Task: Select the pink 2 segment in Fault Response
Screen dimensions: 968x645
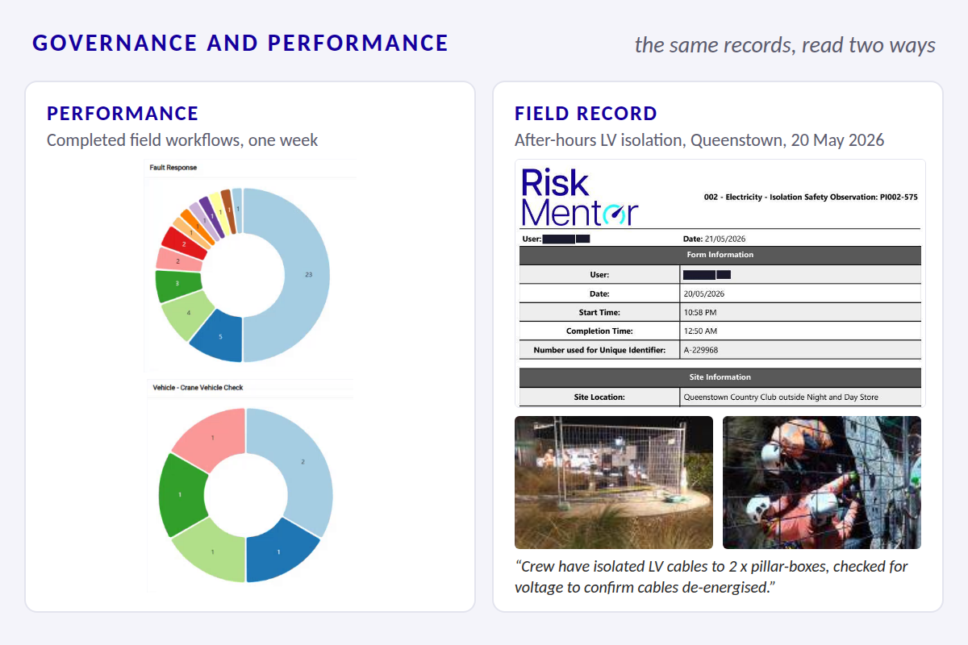Action: coord(178,261)
